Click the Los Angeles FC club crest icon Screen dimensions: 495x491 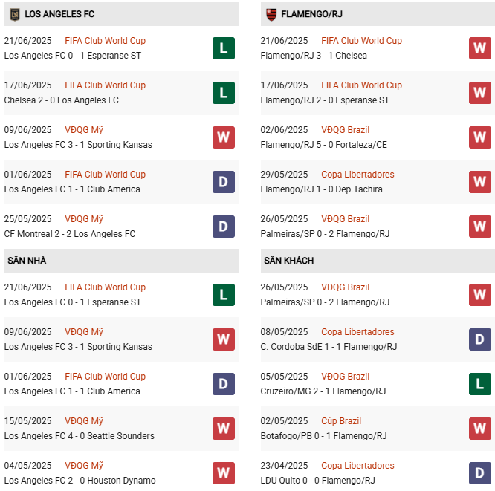tap(13, 14)
